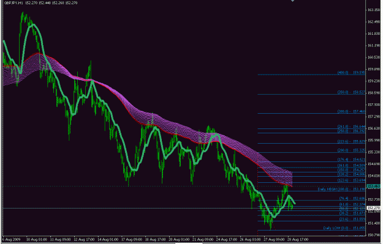Screen dimensions: 383x244
Task: Select the (161.8) Fibonacci level label
Action: pyautogui.click(x=351, y=166)
